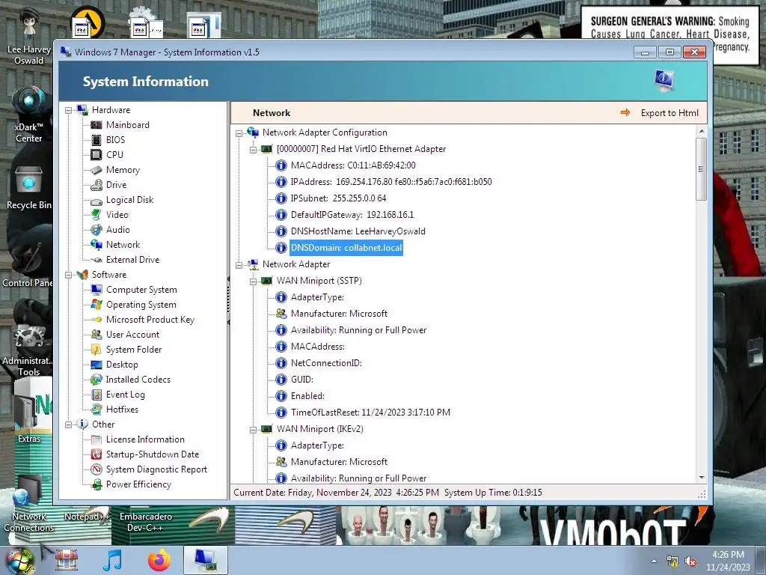Screen dimensions: 766x575
Task: Click the system information monitor icon in header
Action: 664,80
